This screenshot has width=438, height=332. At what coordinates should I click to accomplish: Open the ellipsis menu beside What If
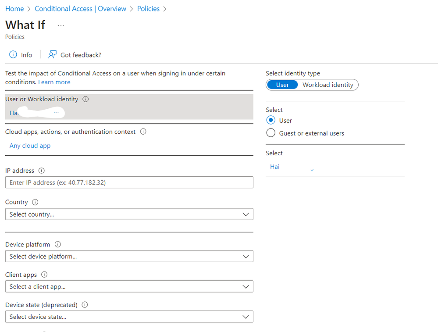coord(61,25)
